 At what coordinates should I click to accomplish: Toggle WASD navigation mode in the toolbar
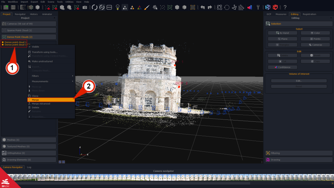(110, 7)
